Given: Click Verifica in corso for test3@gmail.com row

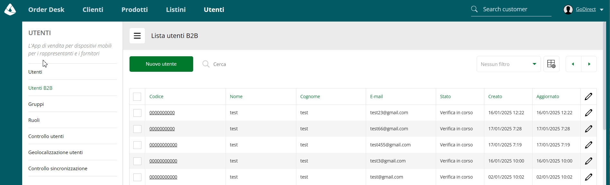Looking at the screenshot, I should [456, 161].
